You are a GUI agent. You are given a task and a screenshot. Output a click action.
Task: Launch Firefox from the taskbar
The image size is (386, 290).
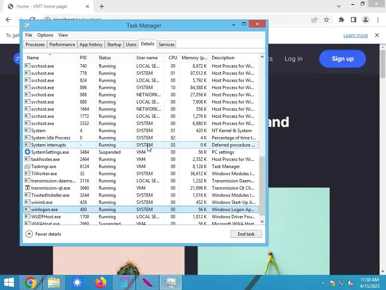[100, 282]
